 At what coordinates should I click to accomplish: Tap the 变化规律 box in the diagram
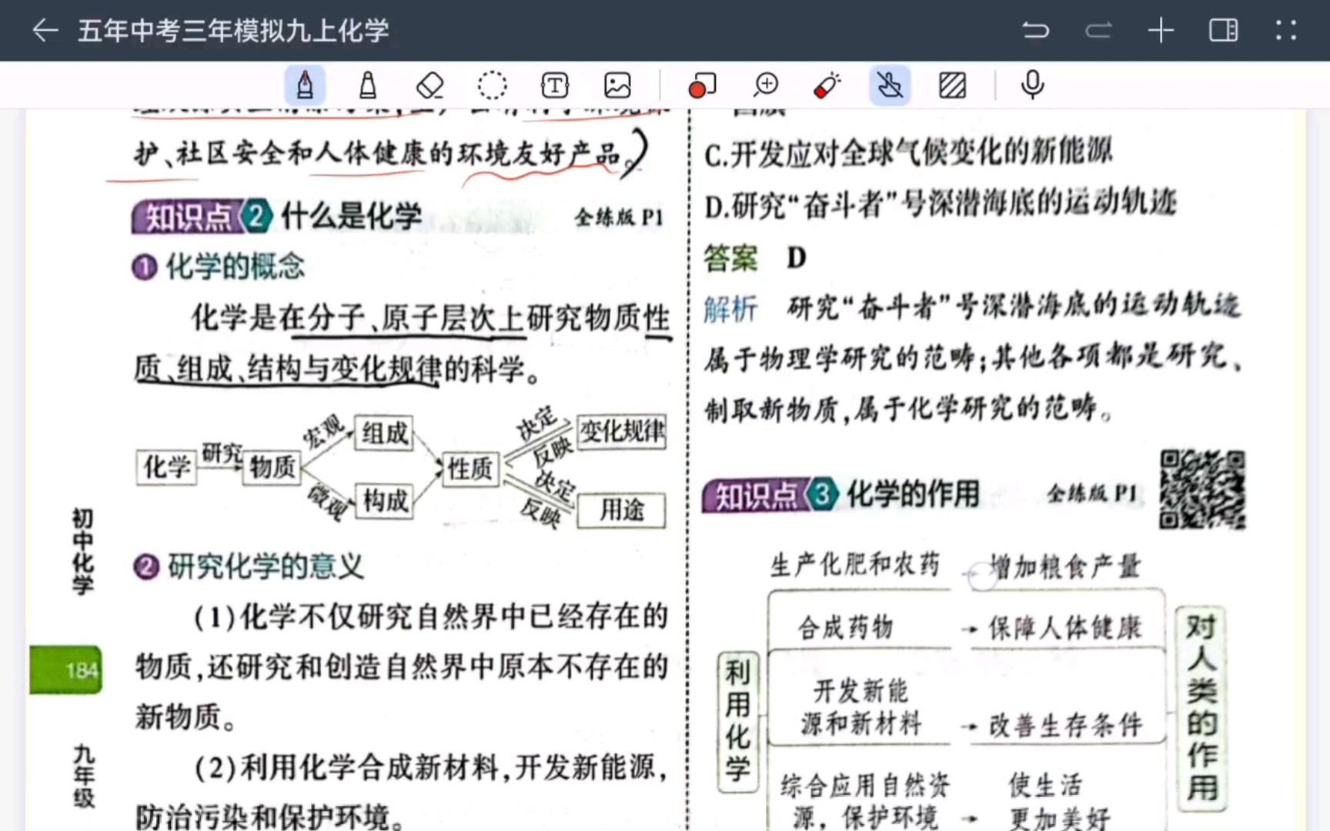click(x=621, y=431)
